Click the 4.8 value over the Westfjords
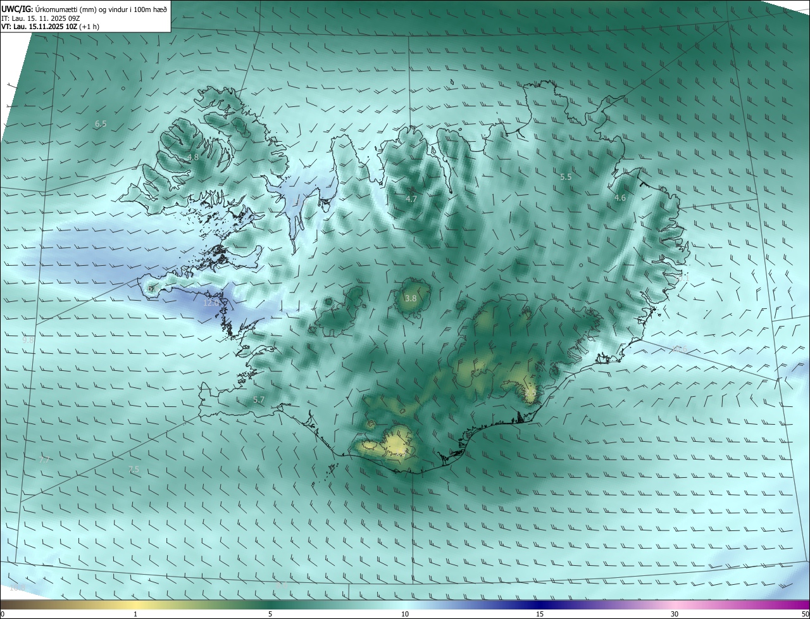Image resolution: width=810 pixels, height=619 pixels. (x=193, y=157)
